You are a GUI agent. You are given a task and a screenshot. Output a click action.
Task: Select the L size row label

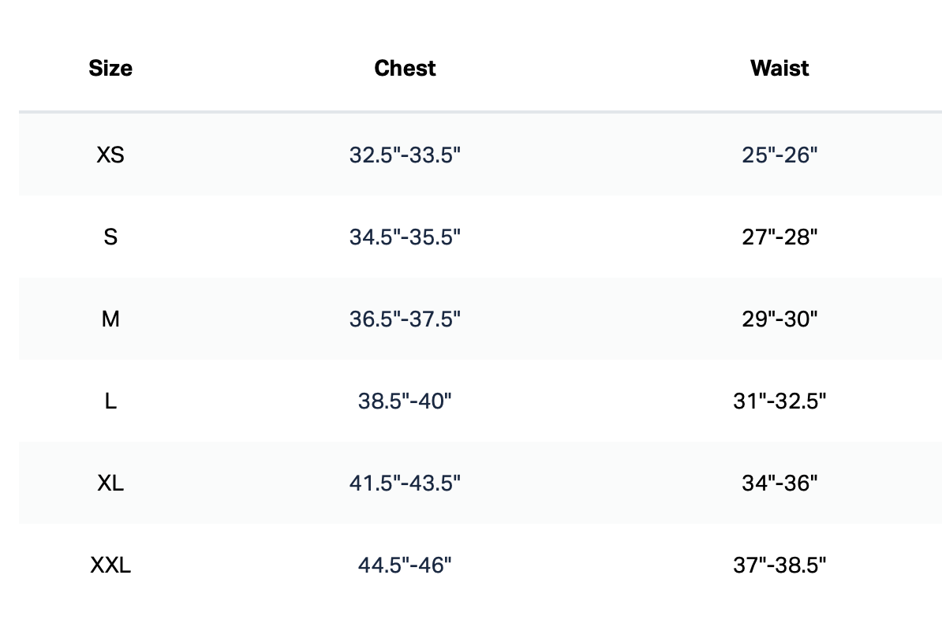[x=110, y=401]
